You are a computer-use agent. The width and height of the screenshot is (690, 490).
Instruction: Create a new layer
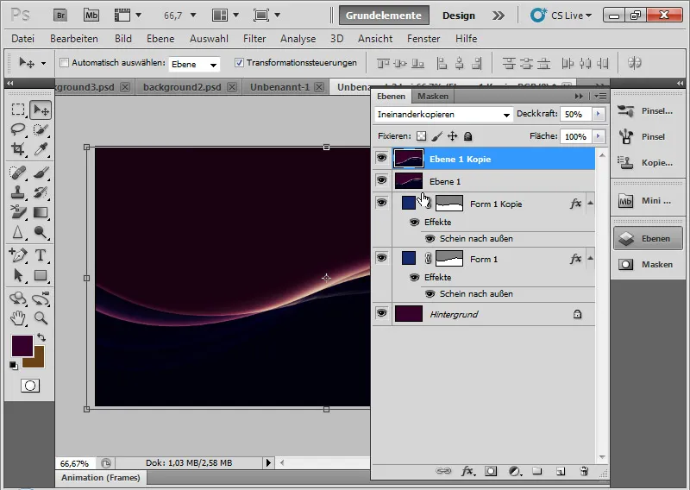pos(560,471)
